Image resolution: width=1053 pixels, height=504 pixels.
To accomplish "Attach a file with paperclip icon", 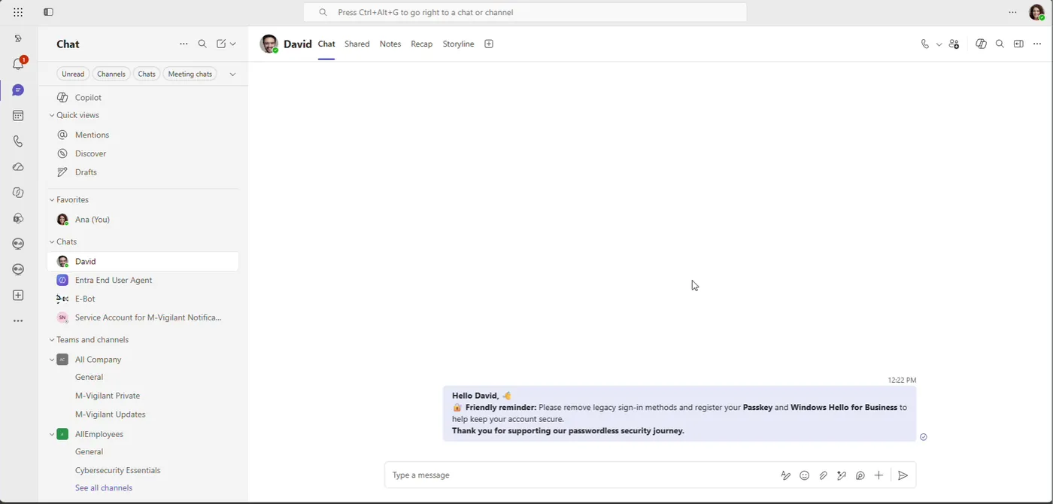I will (823, 475).
